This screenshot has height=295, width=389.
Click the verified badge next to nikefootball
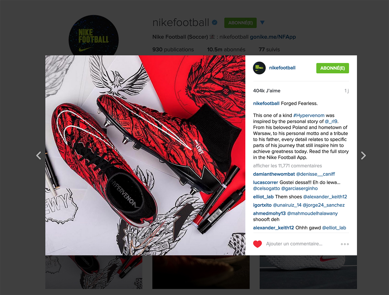(214, 23)
